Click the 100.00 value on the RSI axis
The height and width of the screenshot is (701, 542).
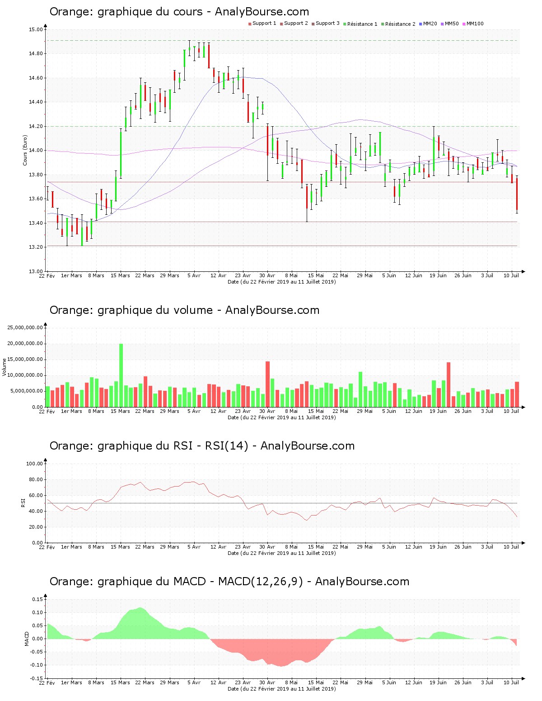click(34, 464)
